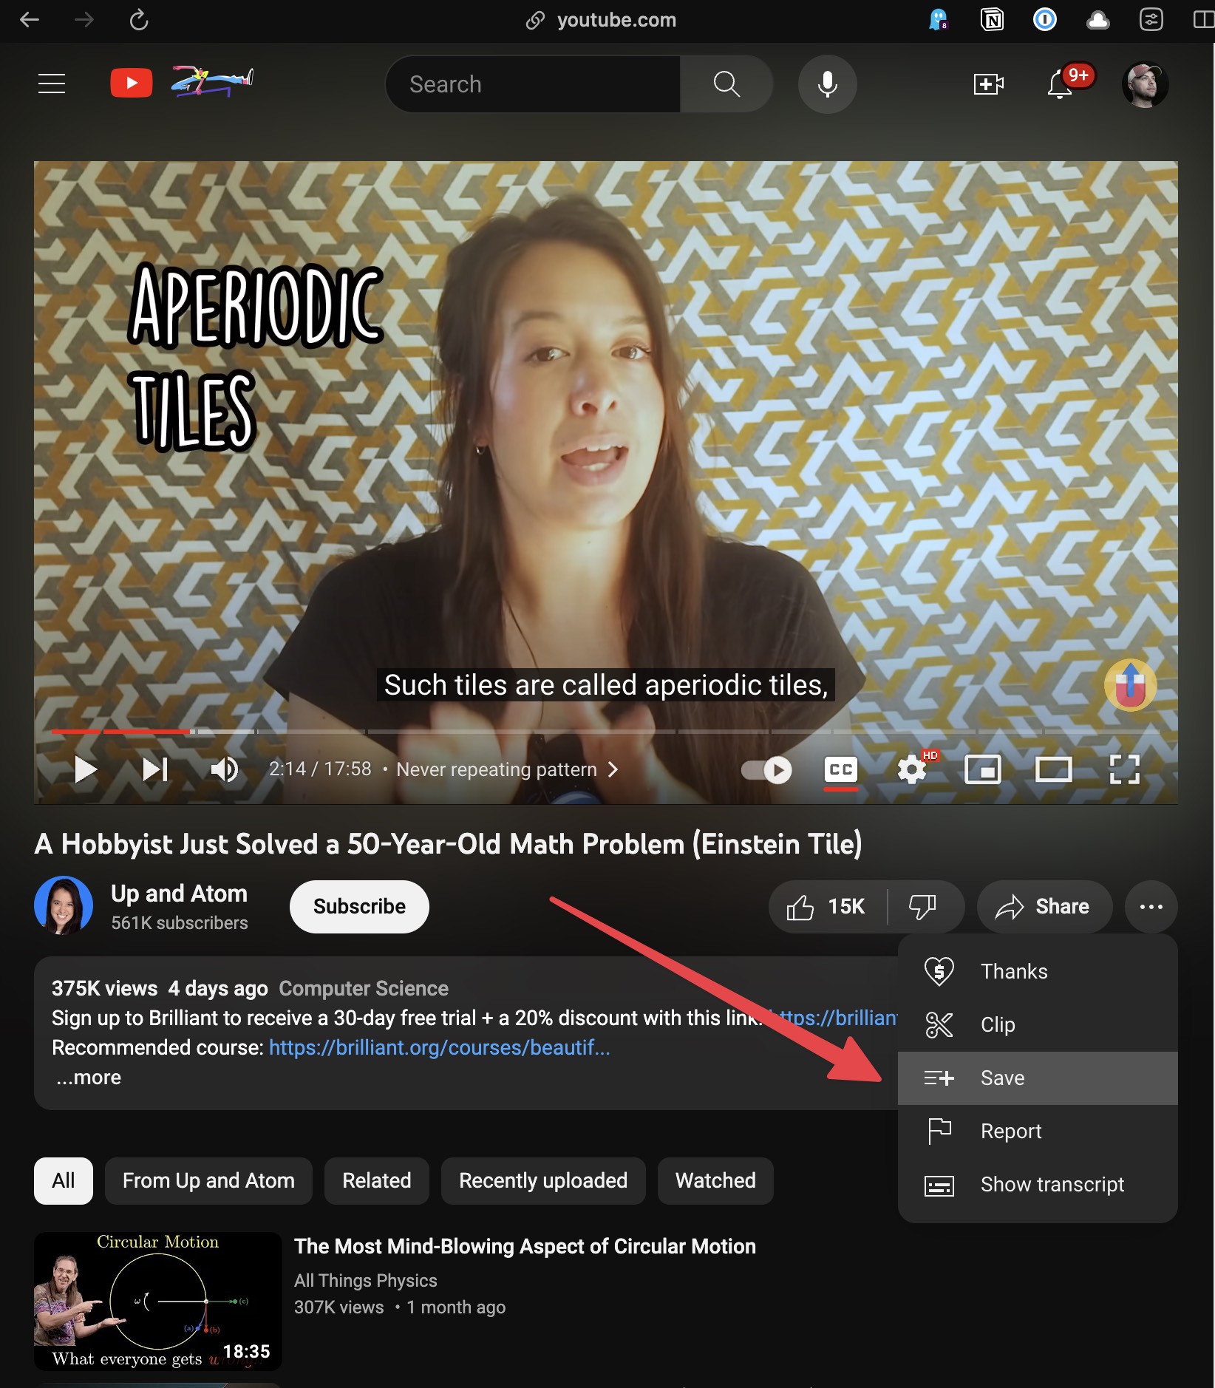Mute the video volume
The width and height of the screenshot is (1215, 1388).
click(224, 769)
